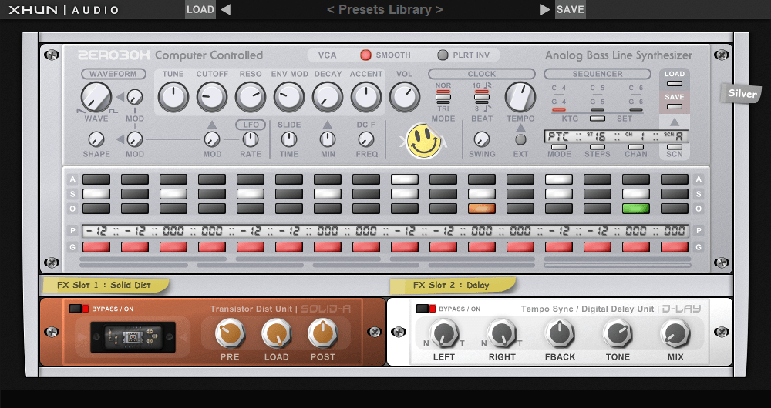Toggle Bypass/On for the D-LAY unit

tap(426, 309)
